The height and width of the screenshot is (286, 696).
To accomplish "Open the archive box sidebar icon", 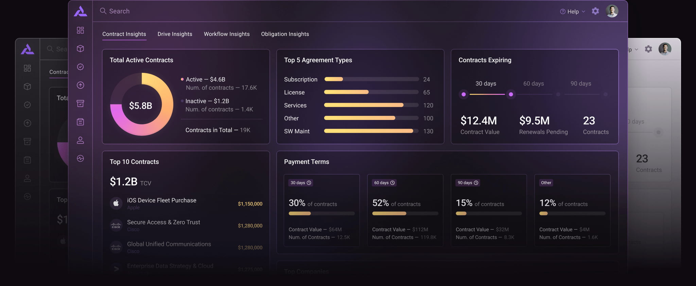I will (x=80, y=104).
